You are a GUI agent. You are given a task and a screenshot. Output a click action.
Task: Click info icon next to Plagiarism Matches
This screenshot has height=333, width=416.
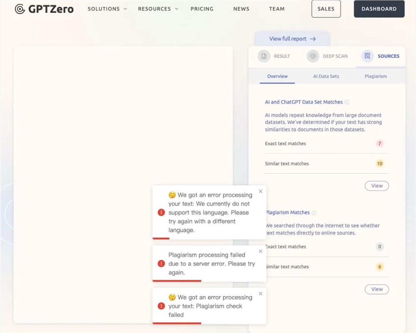tap(314, 213)
